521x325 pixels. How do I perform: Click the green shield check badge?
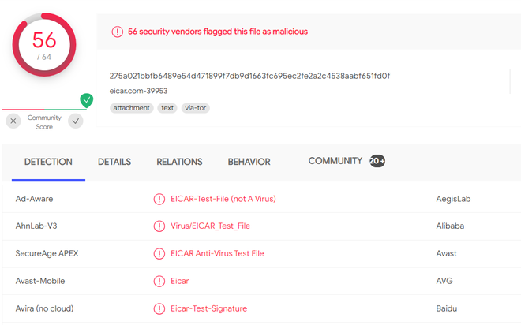point(87,100)
